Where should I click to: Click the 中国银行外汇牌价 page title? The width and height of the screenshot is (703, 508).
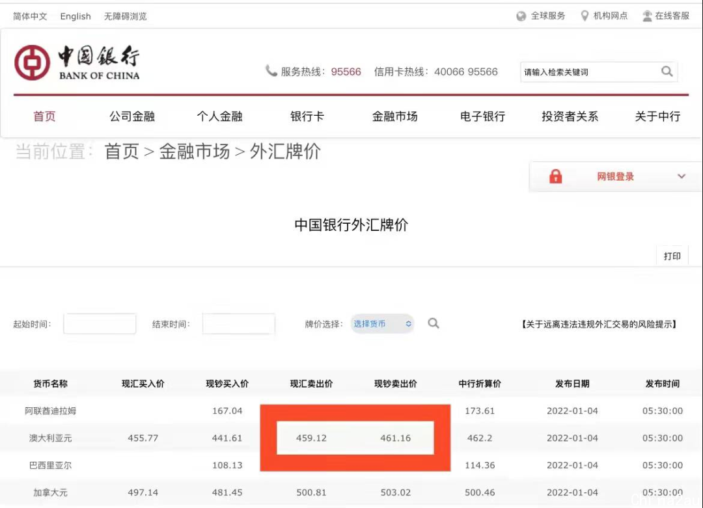[351, 224]
